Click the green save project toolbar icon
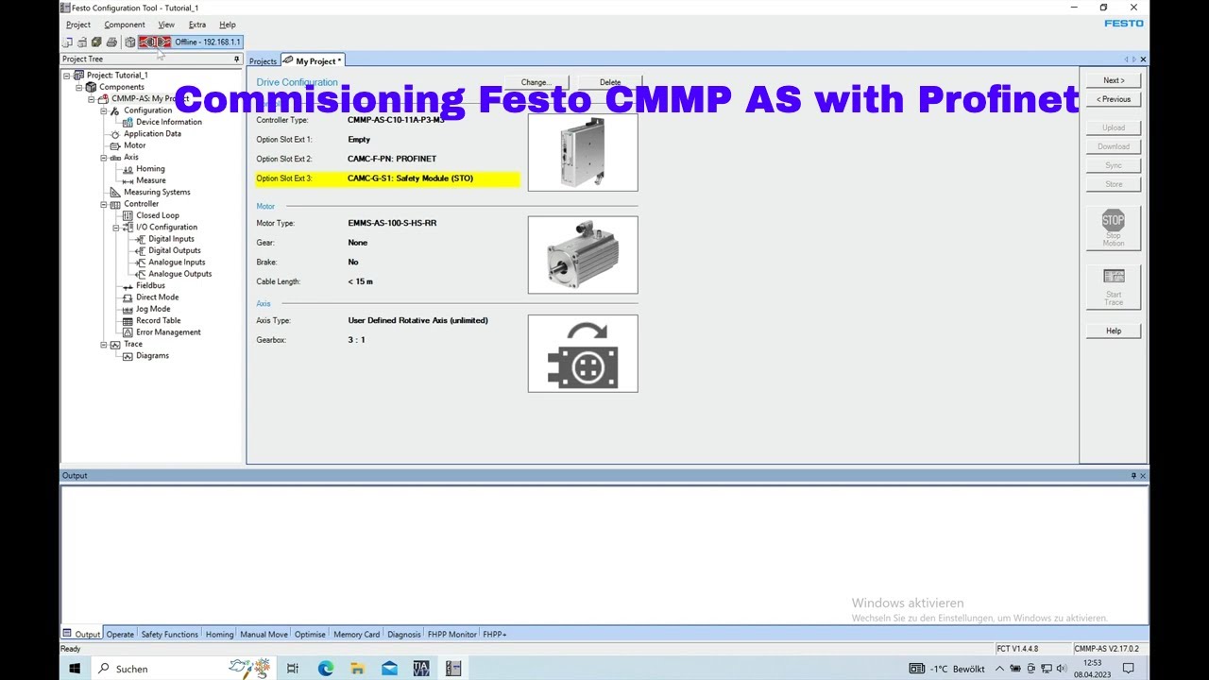This screenshot has width=1209, height=680. point(96,42)
